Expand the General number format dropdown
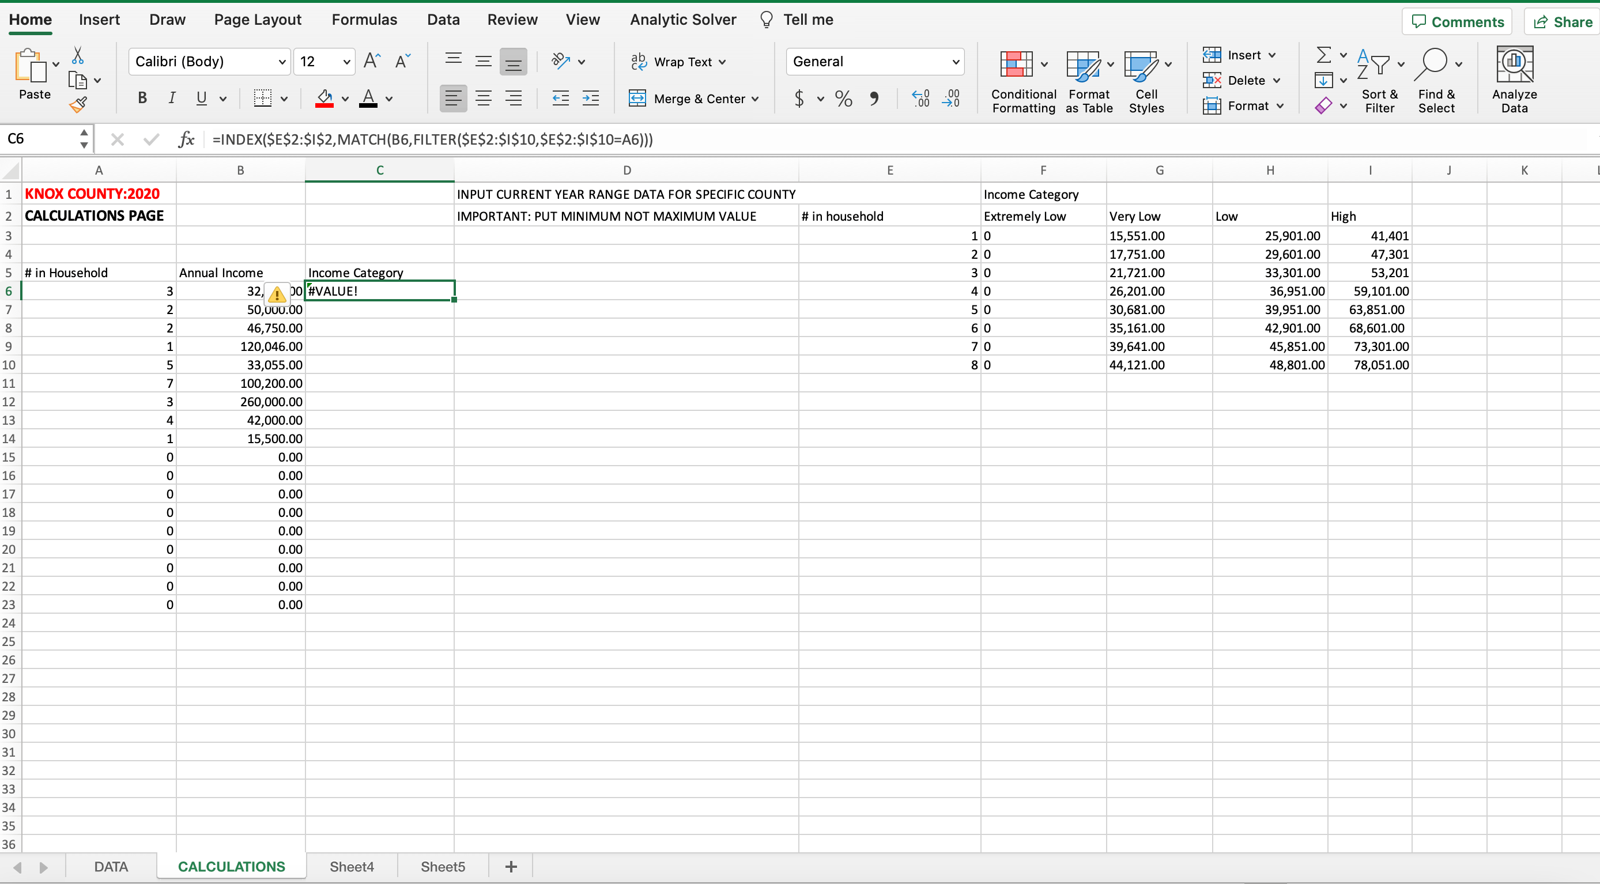The image size is (1600, 884). click(x=955, y=62)
